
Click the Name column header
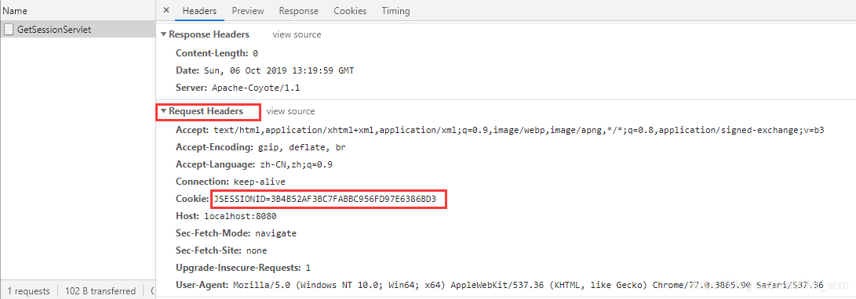point(15,10)
